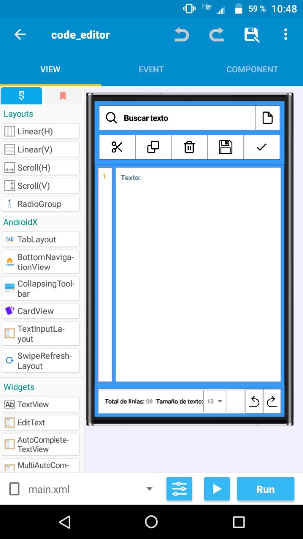Switch to the VIEW tab
Viewport: 303px width, 539px height.
(50, 69)
